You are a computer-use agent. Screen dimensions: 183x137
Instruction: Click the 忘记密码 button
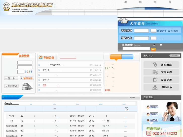click(x=11, y=86)
